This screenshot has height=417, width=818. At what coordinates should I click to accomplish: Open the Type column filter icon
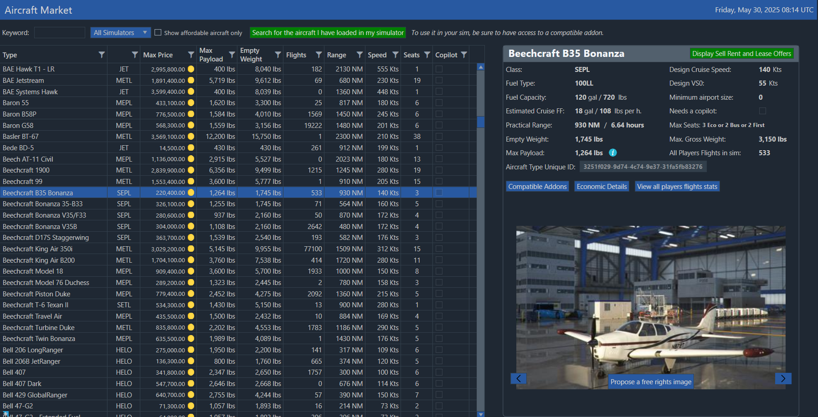click(102, 55)
